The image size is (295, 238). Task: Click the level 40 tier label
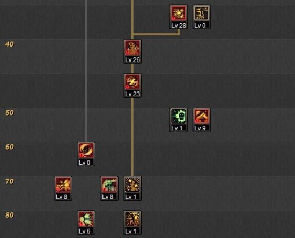tap(10, 44)
